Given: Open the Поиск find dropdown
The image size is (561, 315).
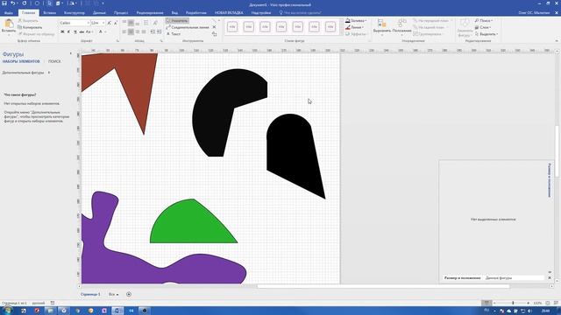Looking at the screenshot, I should (484, 21).
